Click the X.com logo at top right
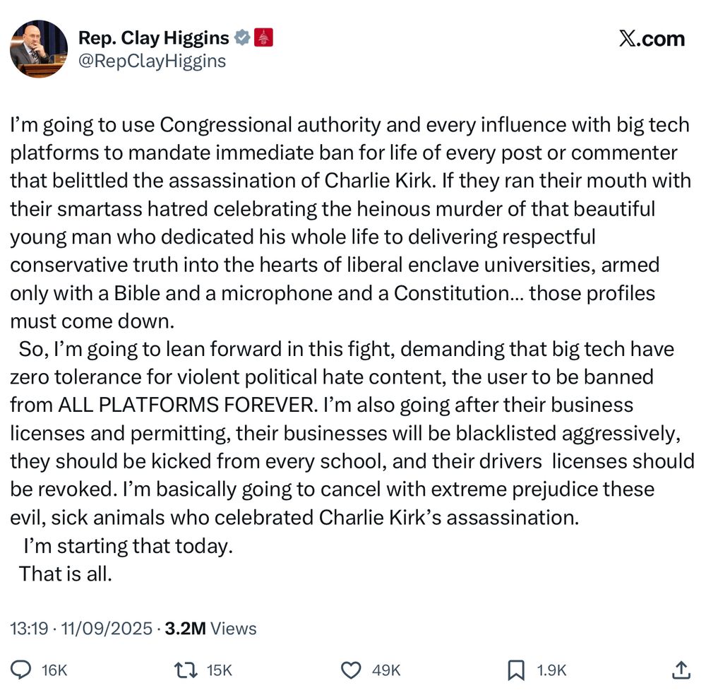This screenshot has width=706, height=700. tap(652, 39)
